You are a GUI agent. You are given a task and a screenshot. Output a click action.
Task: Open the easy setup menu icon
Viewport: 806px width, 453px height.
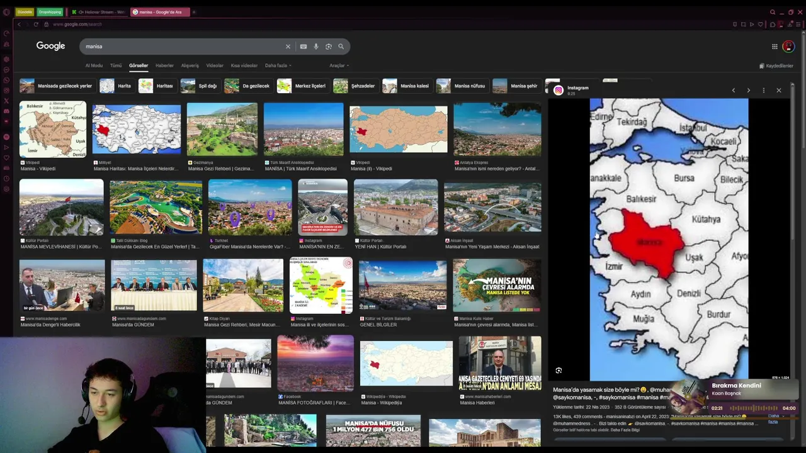[x=799, y=25]
